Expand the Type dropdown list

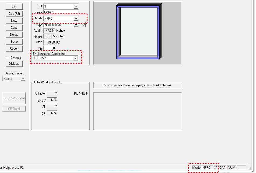(76, 25)
